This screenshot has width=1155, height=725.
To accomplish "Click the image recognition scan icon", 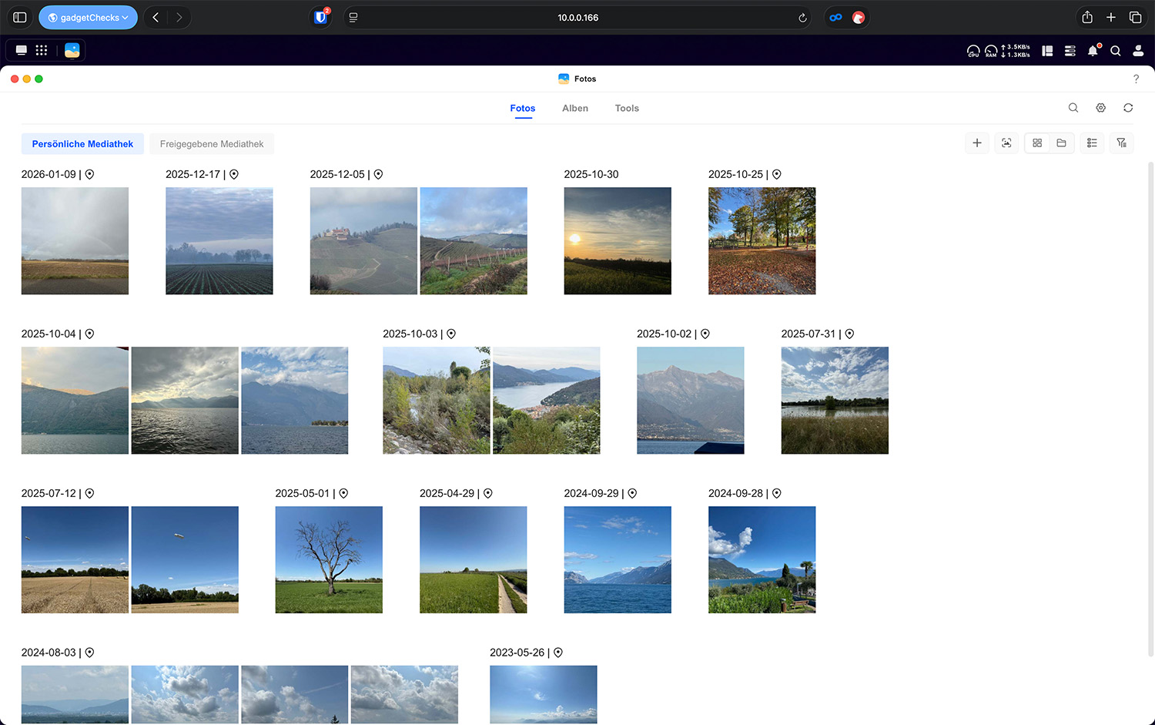I will click(1006, 143).
